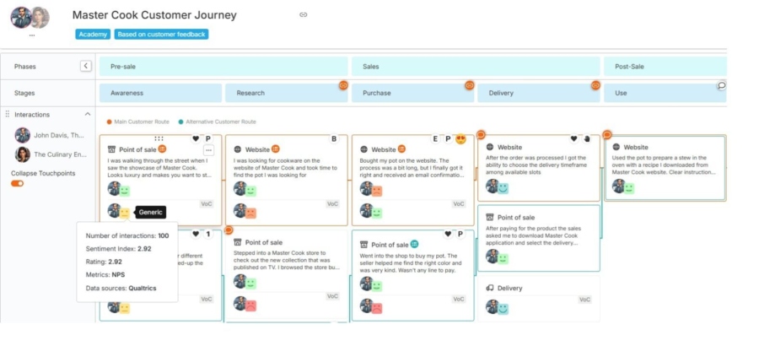Select the Post-Sale phase header
Image resolution: width=759 pixels, height=346 pixels.
click(665, 67)
